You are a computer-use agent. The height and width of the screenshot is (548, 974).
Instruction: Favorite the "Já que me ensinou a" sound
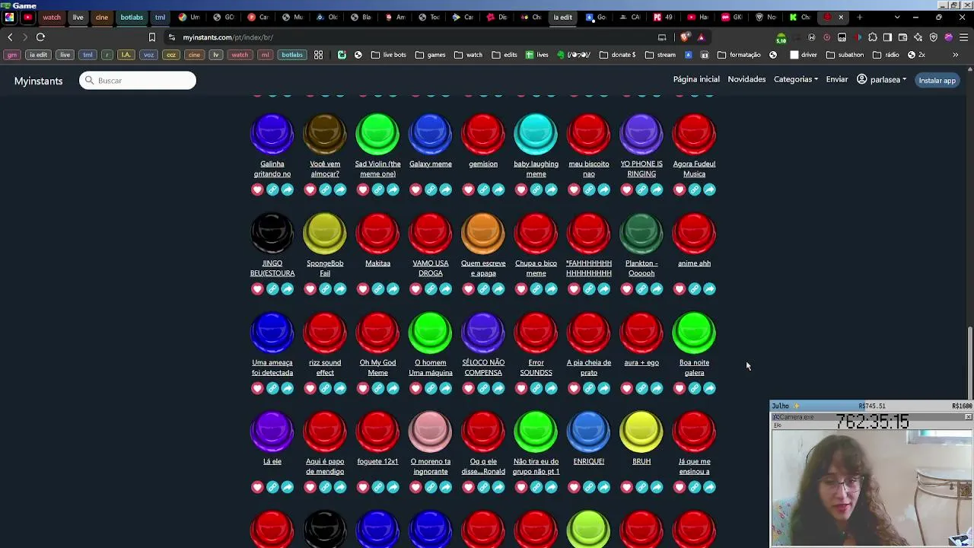click(x=680, y=487)
